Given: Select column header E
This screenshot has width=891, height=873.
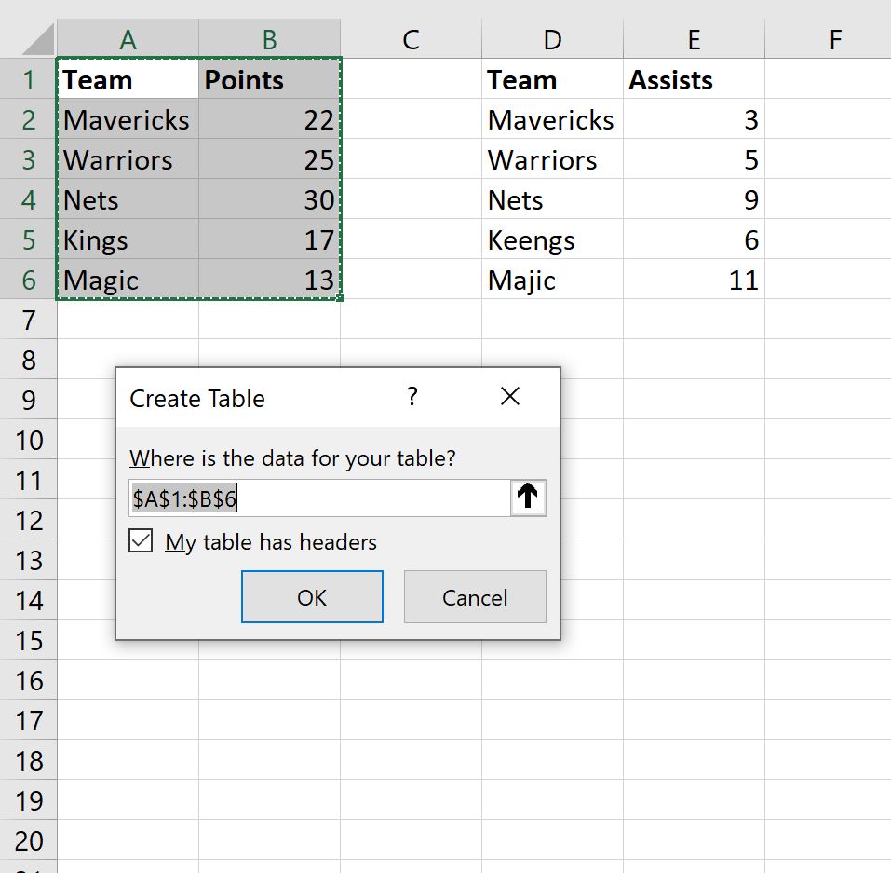Looking at the screenshot, I should pos(694,39).
